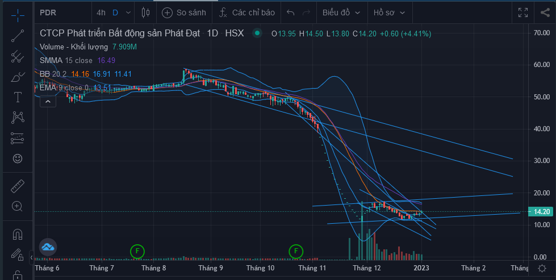This screenshot has height=280, width=556.
Task: Open the prediction and measurement tools
Action: click(18, 138)
